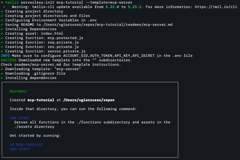Click the text ./assets directory
The width and height of the screenshot is (240, 160).
[34, 127]
